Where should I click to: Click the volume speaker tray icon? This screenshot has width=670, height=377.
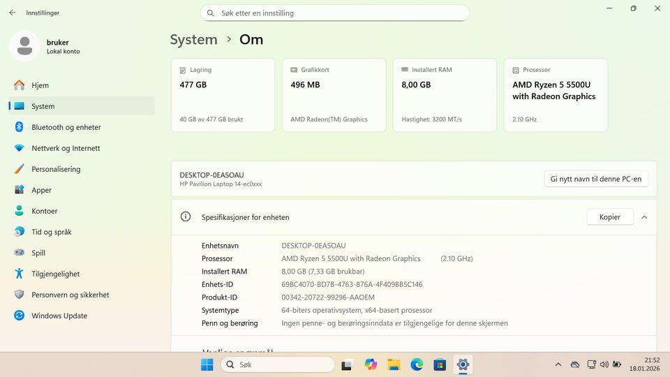pyautogui.click(x=604, y=364)
